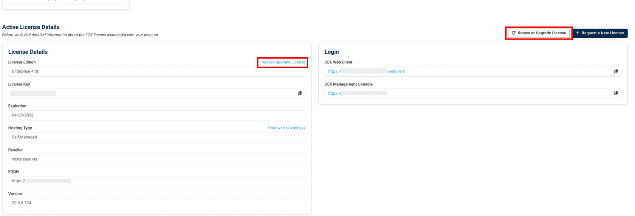Click the Reseller label
The image size is (635, 216).
pyautogui.click(x=16, y=150)
